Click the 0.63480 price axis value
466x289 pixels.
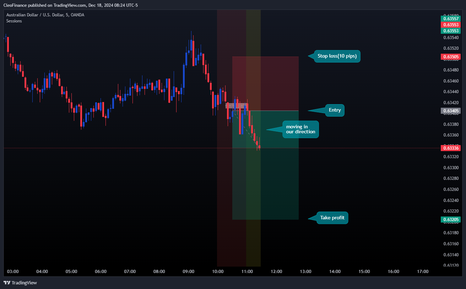click(x=451, y=70)
